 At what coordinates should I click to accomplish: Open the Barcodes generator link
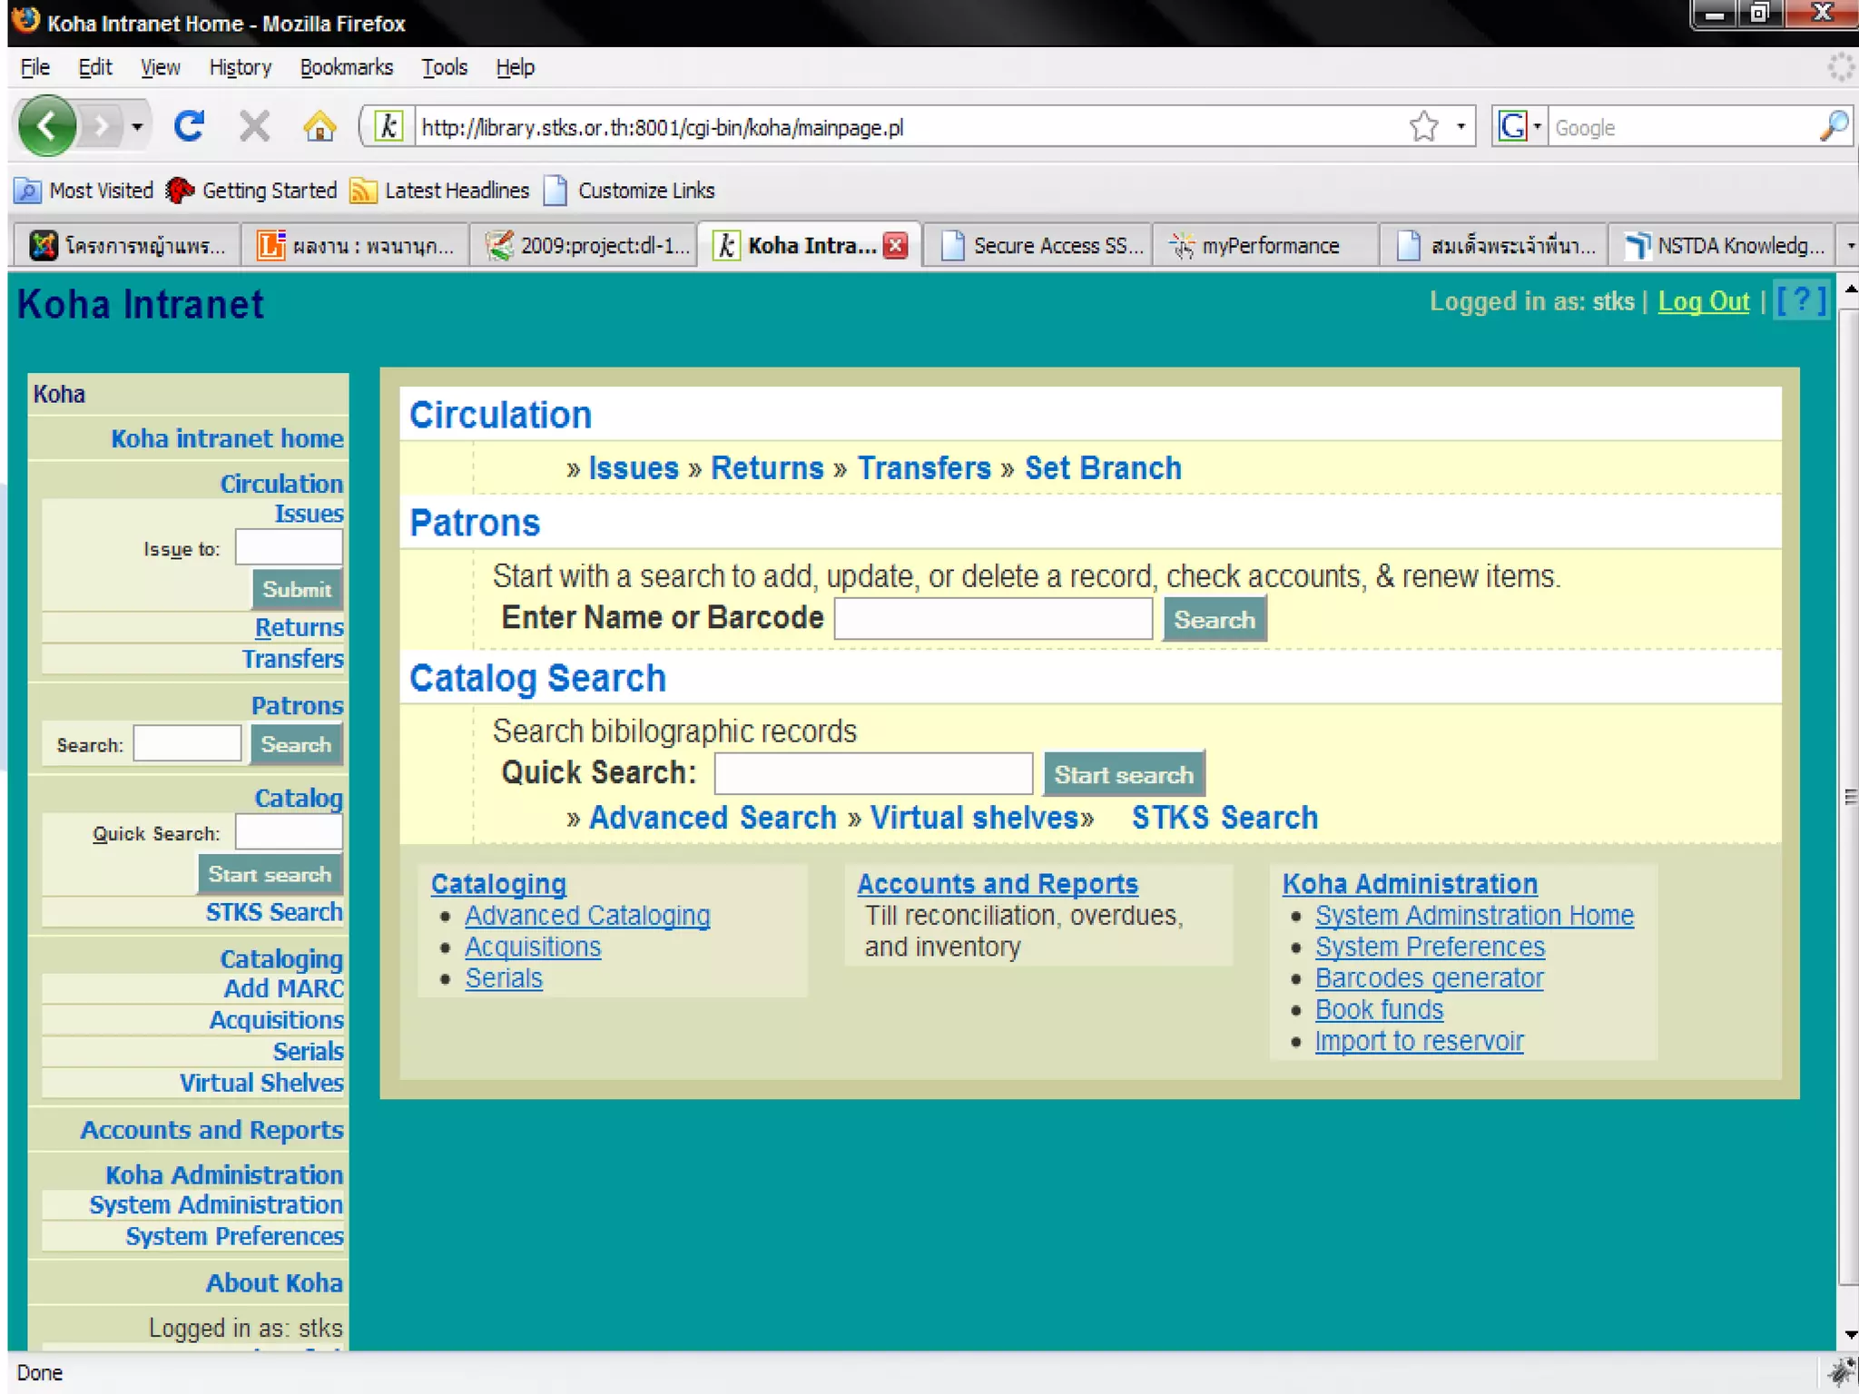click(x=1429, y=977)
